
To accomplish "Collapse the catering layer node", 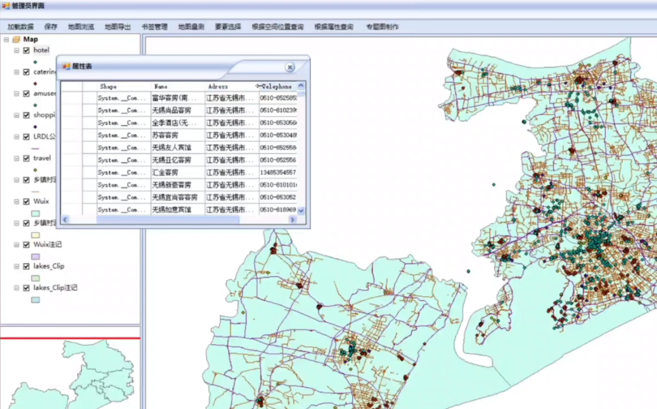I will click(17, 72).
